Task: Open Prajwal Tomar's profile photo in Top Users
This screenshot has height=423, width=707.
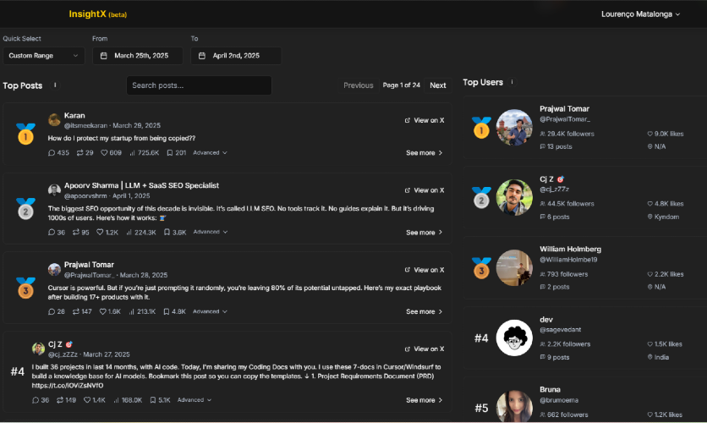Action: pos(514,127)
